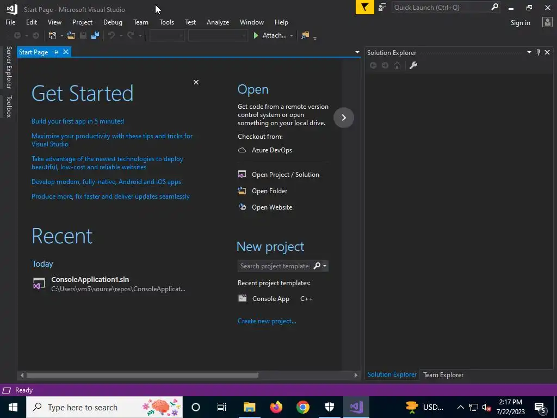Click the Open panel right-arrow button
Viewport: 557px width, 418px height.
(344, 118)
